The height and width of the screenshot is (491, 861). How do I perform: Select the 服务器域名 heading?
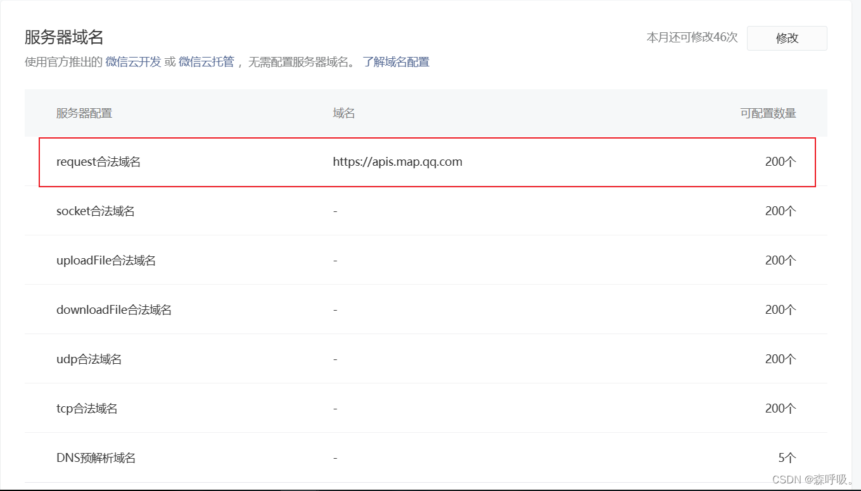(64, 37)
